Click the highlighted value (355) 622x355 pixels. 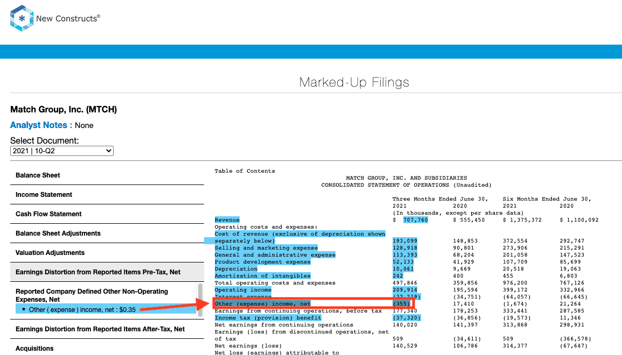(x=401, y=304)
